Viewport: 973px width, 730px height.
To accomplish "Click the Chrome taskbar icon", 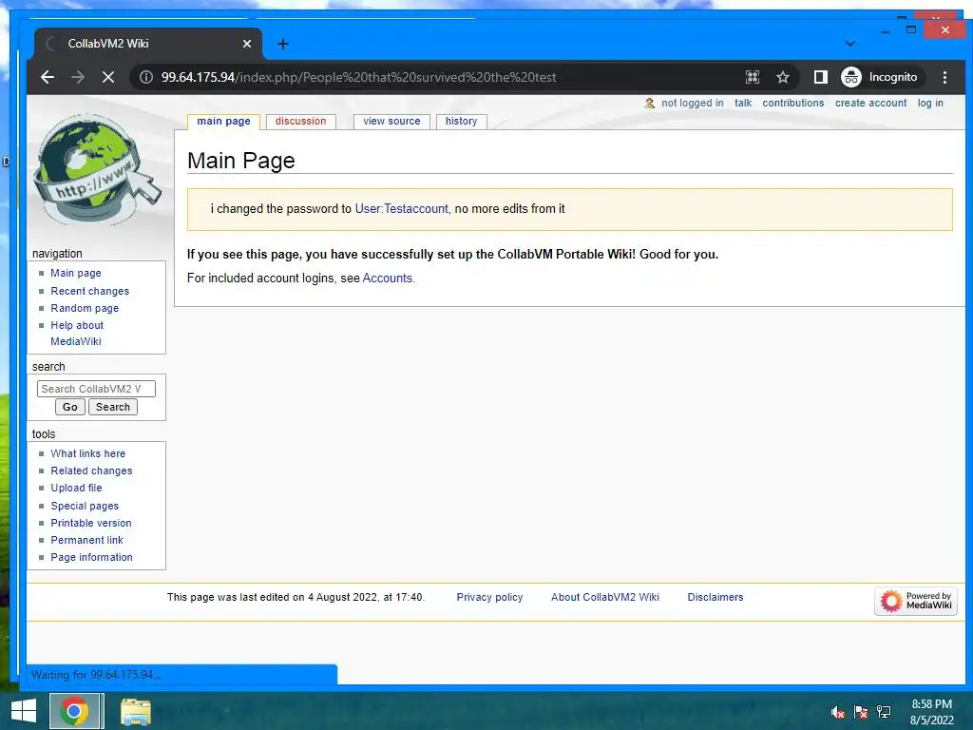I will tap(74, 711).
